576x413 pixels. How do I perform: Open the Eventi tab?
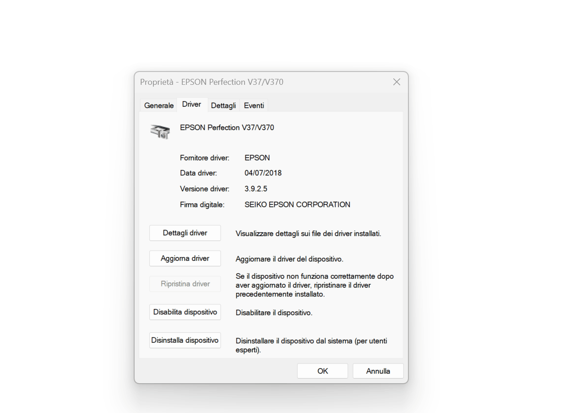[254, 105]
